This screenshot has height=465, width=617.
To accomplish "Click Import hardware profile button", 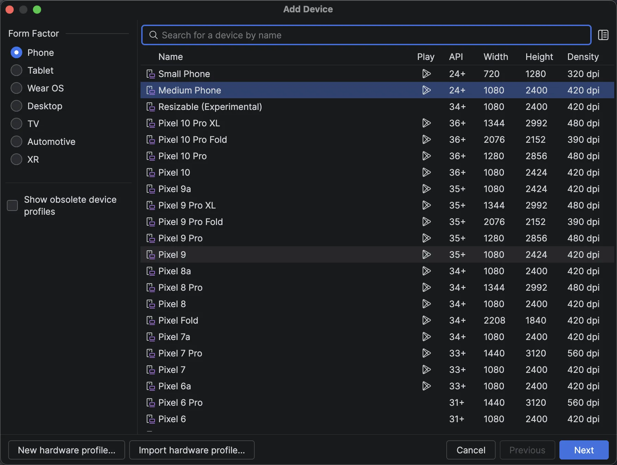I will (192, 450).
